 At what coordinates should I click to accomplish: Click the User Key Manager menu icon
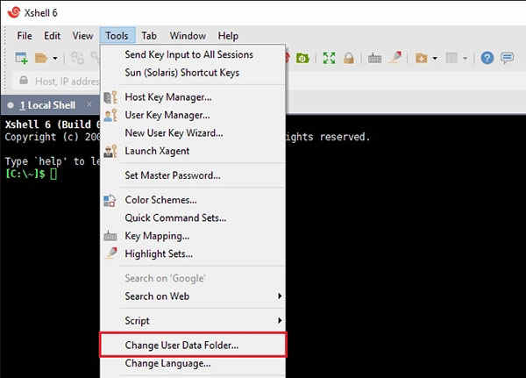coord(110,115)
